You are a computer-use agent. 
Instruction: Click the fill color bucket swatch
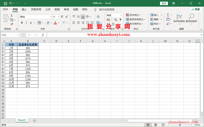coord(48,23)
